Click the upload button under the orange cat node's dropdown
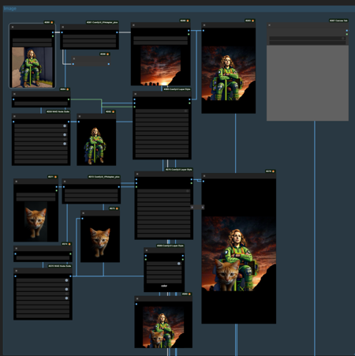The width and height of the screenshot is (355, 356). (35, 199)
